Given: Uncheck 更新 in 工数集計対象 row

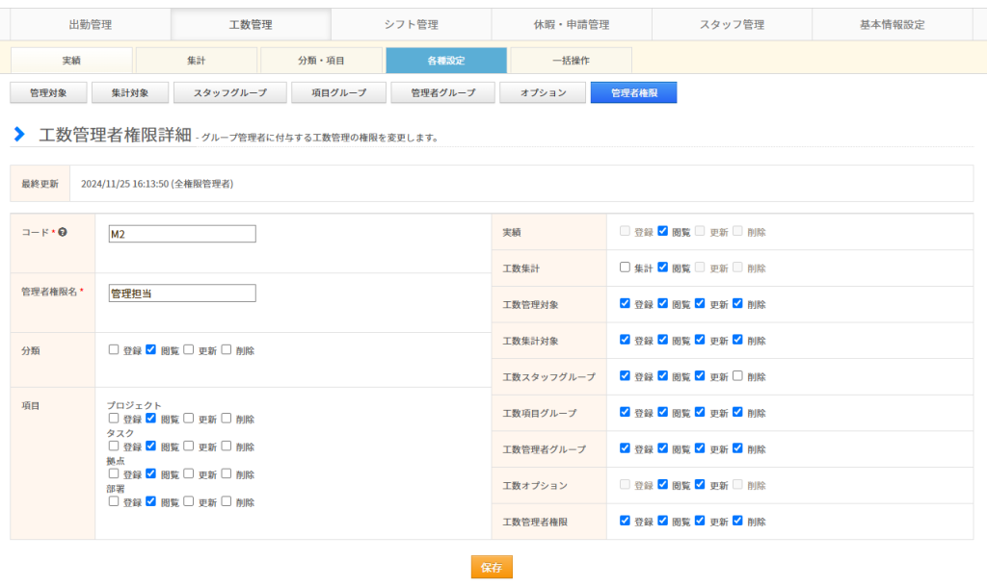Looking at the screenshot, I should coord(700,340).
